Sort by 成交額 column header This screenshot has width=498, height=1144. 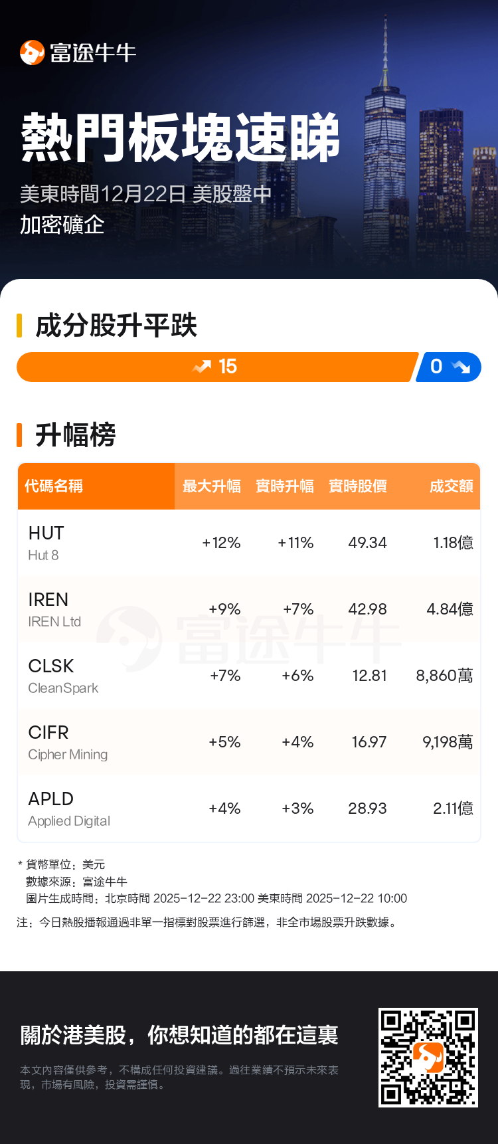(451, 486)
